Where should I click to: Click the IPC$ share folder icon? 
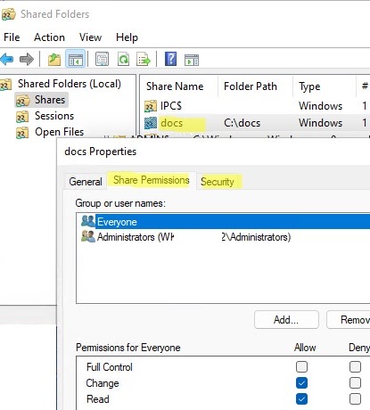click(x=151, y=106)
